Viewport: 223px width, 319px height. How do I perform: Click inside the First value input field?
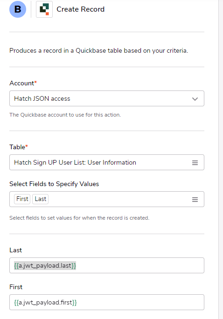107,302
